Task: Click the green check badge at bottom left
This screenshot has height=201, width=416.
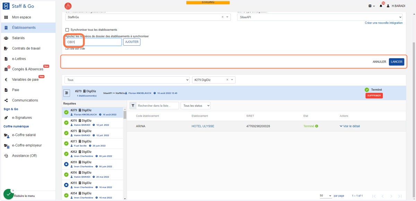Action: pyautogui.click(x=8, y=194)
